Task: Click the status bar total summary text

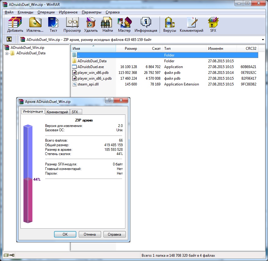Action: (178, 256)
